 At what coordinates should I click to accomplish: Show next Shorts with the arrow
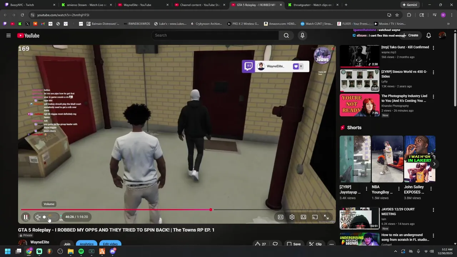click(x=434, y=164)
